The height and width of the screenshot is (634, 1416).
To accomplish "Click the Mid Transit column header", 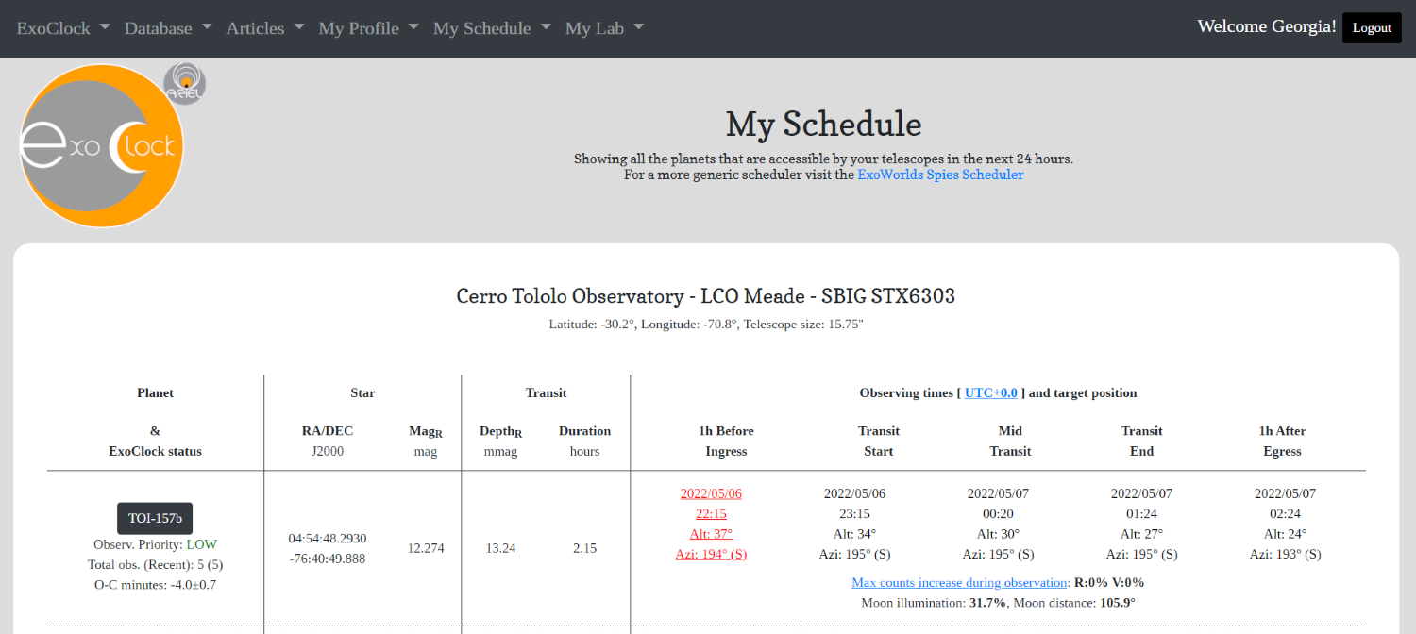I will (1010, 441).
